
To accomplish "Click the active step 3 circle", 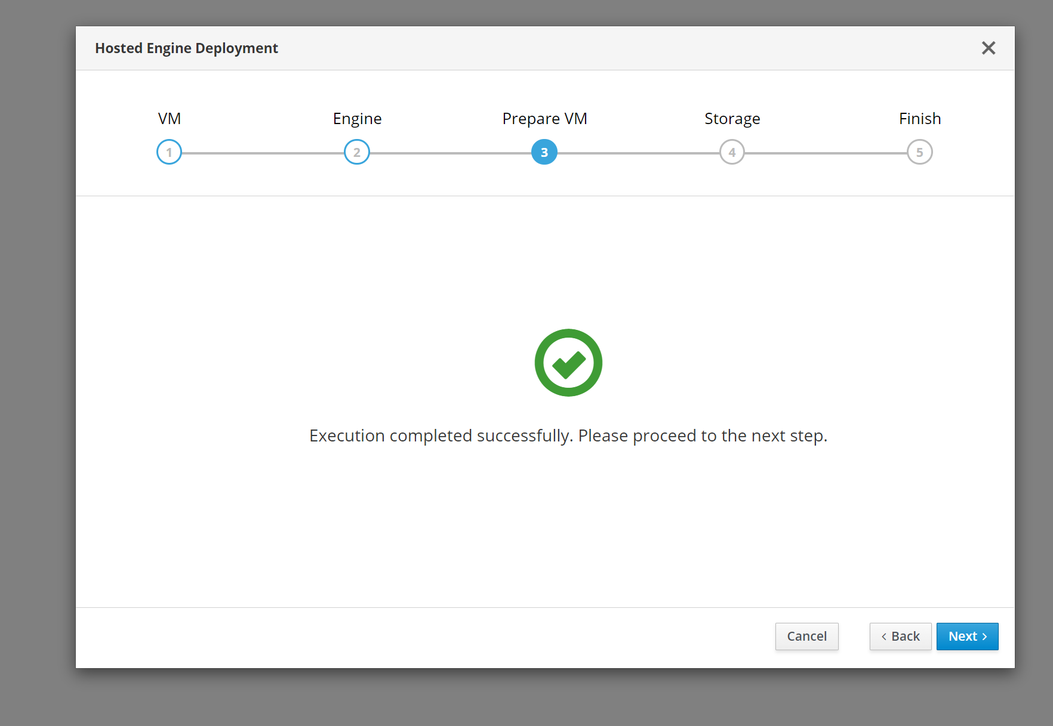I will [544, 152].
